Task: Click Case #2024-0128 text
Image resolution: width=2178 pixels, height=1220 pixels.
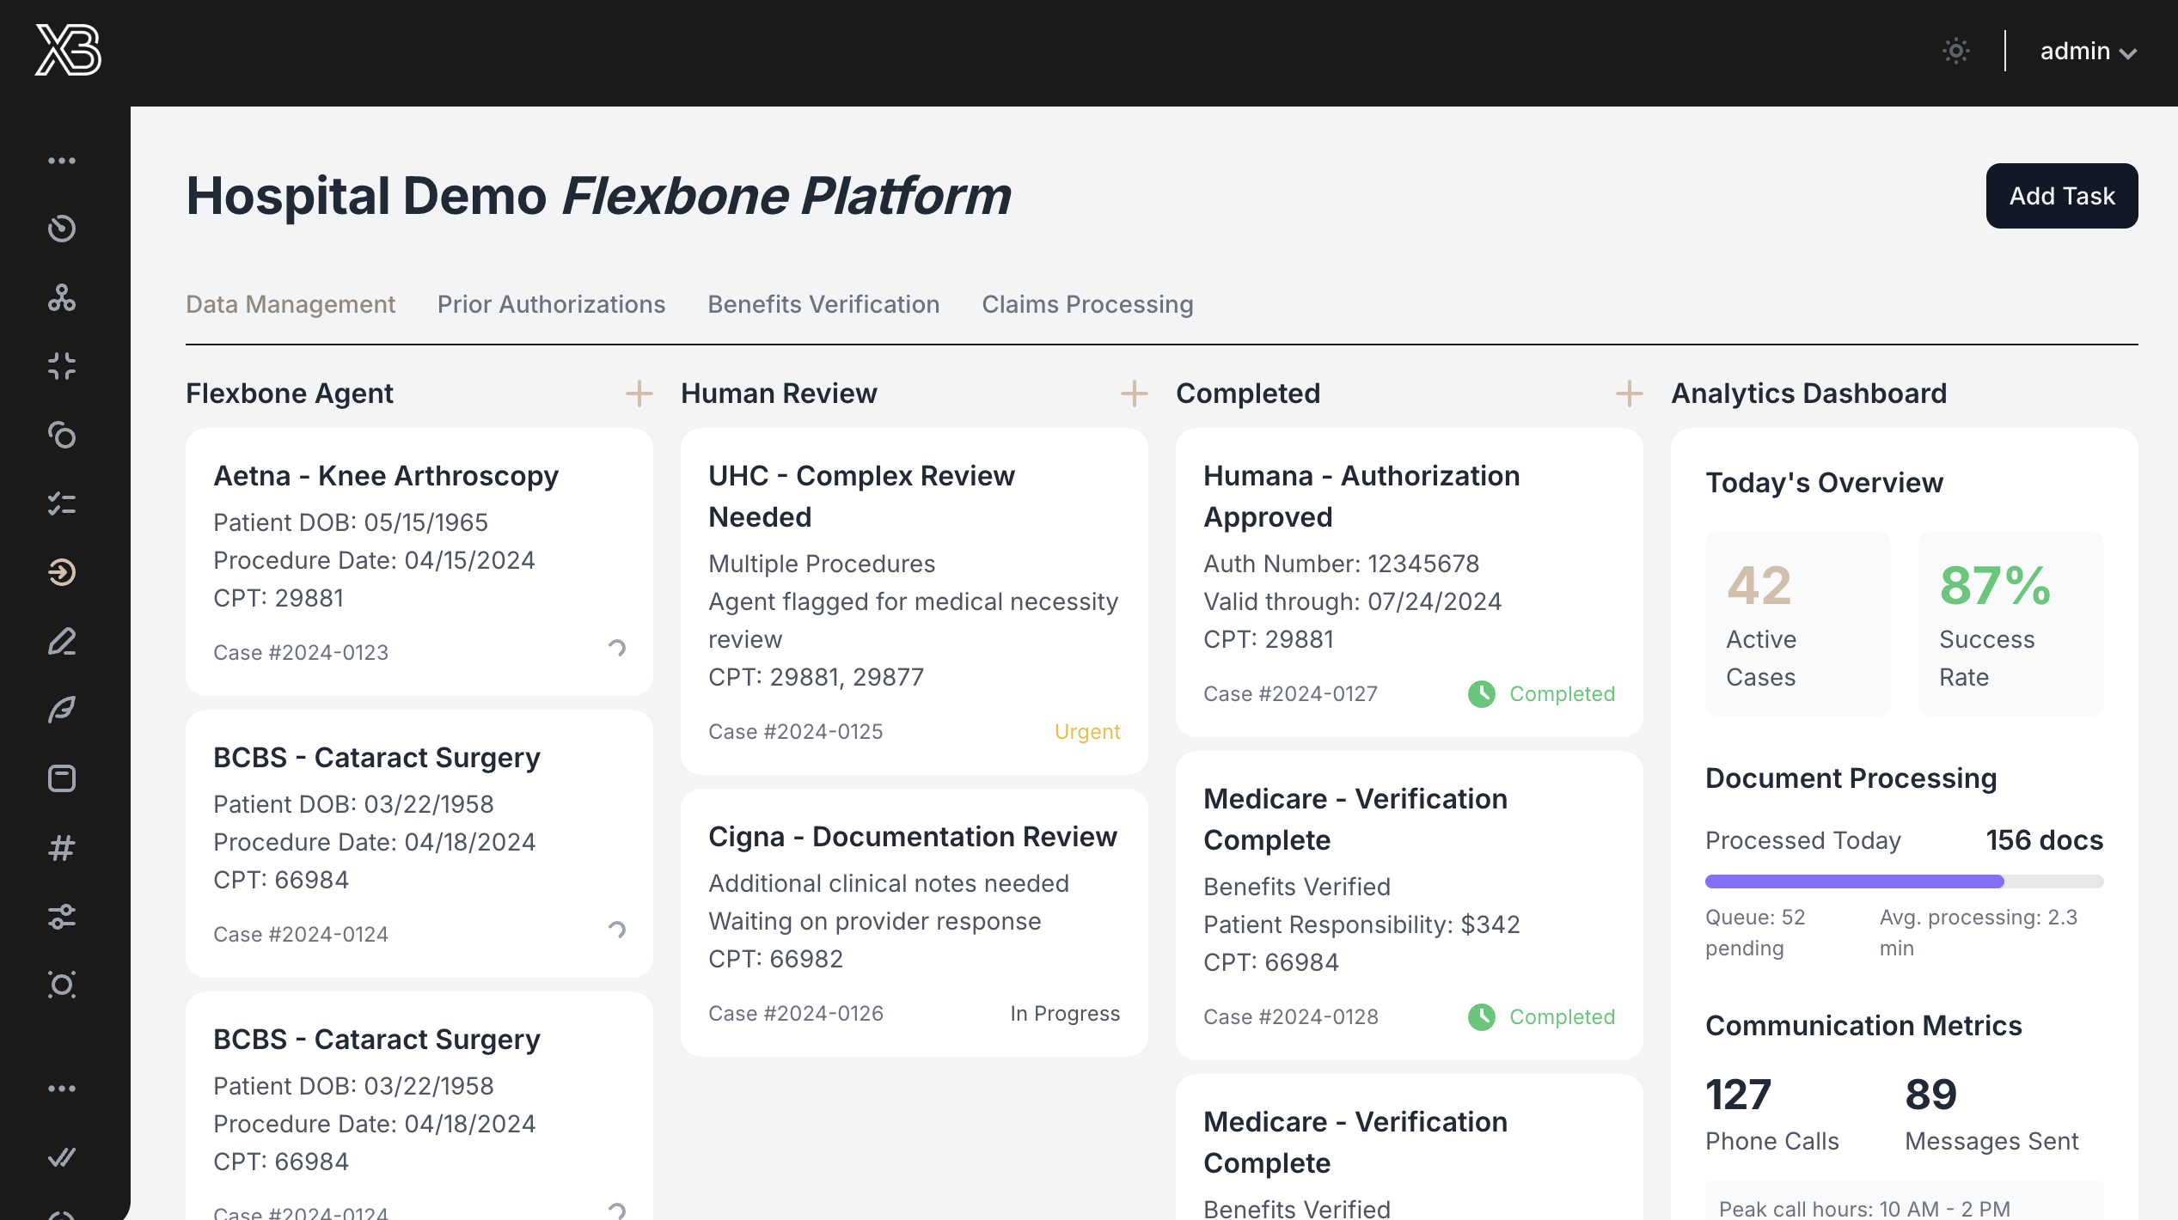Action: pyautogui.click(x=1290, y=1017)
